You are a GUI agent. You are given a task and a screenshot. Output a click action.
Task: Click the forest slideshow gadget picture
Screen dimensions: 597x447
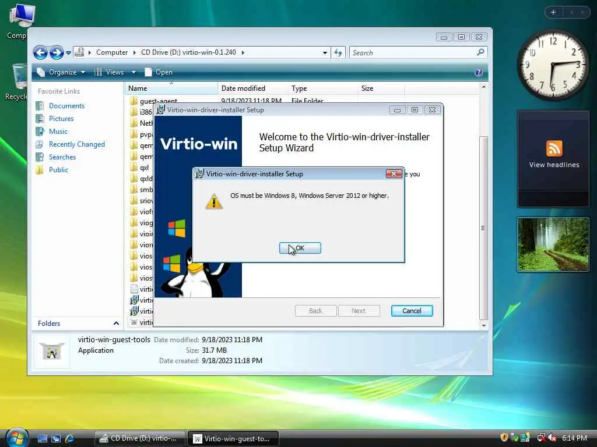tap(553, 244)
